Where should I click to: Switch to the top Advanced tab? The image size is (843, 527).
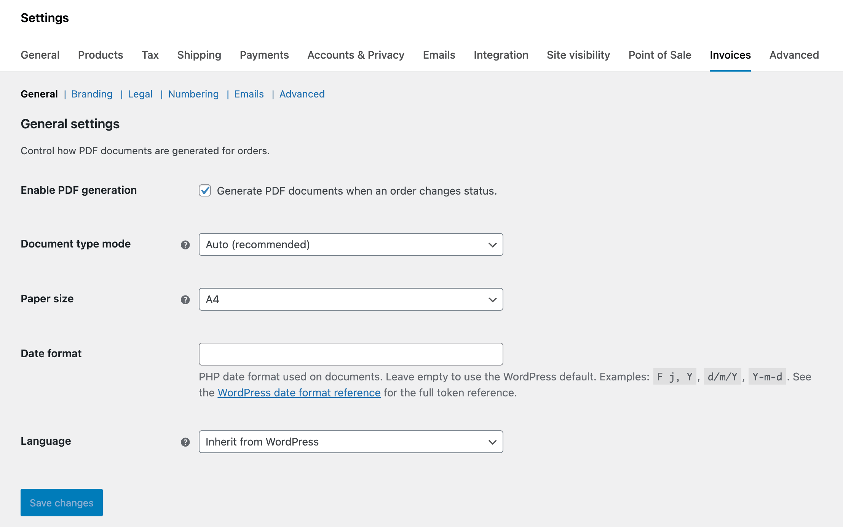tap(794, 55)
